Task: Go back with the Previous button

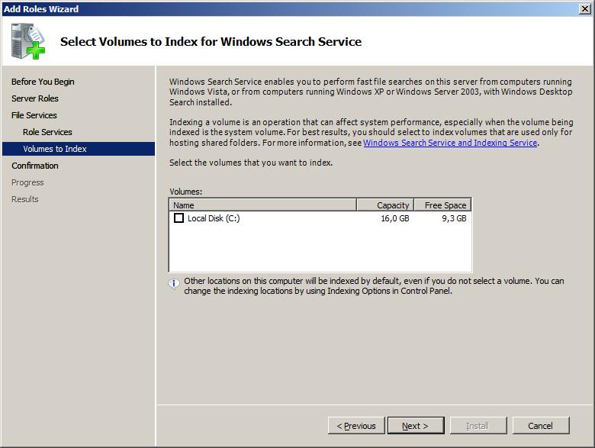Action: click(x=356, y=426)
